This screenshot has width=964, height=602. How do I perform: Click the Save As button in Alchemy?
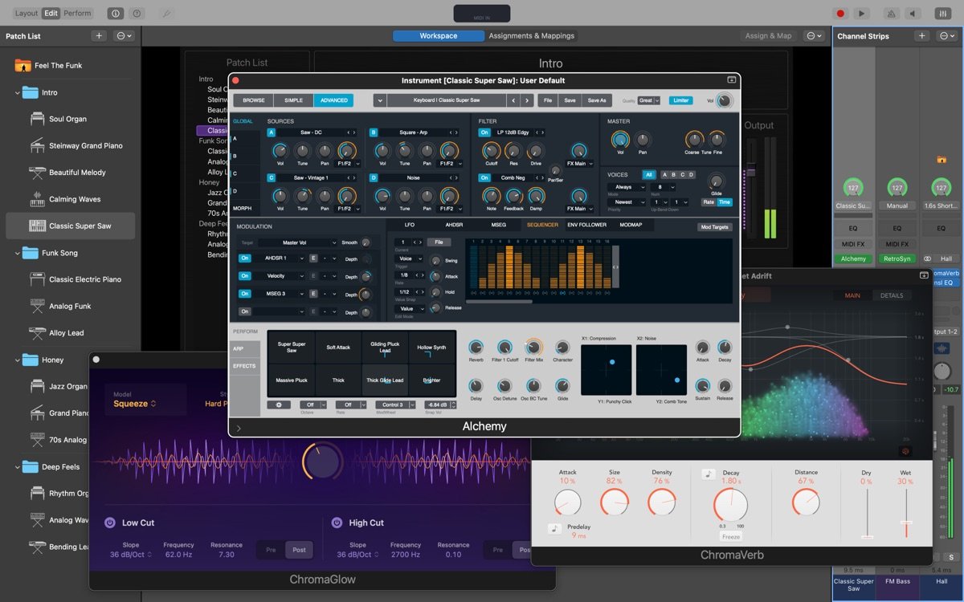pyautogui.click(x=597, y=100)
